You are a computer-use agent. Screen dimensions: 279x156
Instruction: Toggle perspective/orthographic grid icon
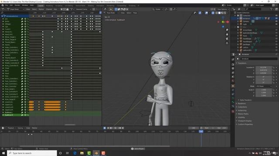point(227,43)
